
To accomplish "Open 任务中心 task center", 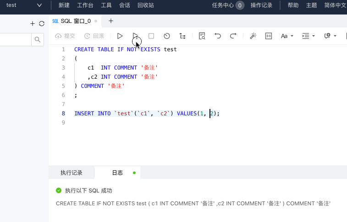I will (x=223, y=5).
